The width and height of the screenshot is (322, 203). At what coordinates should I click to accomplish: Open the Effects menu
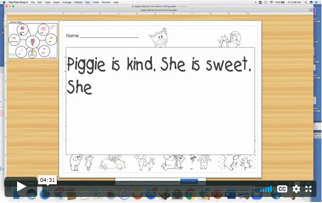[x=78, y=2]
